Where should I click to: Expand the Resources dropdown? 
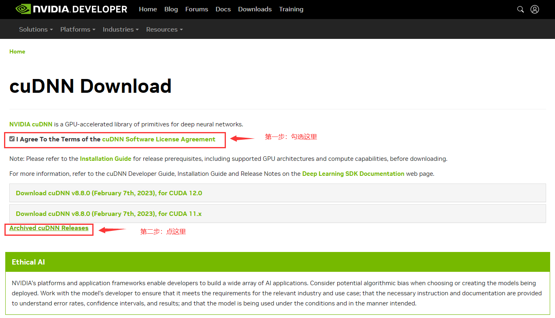tap(164, 30)
